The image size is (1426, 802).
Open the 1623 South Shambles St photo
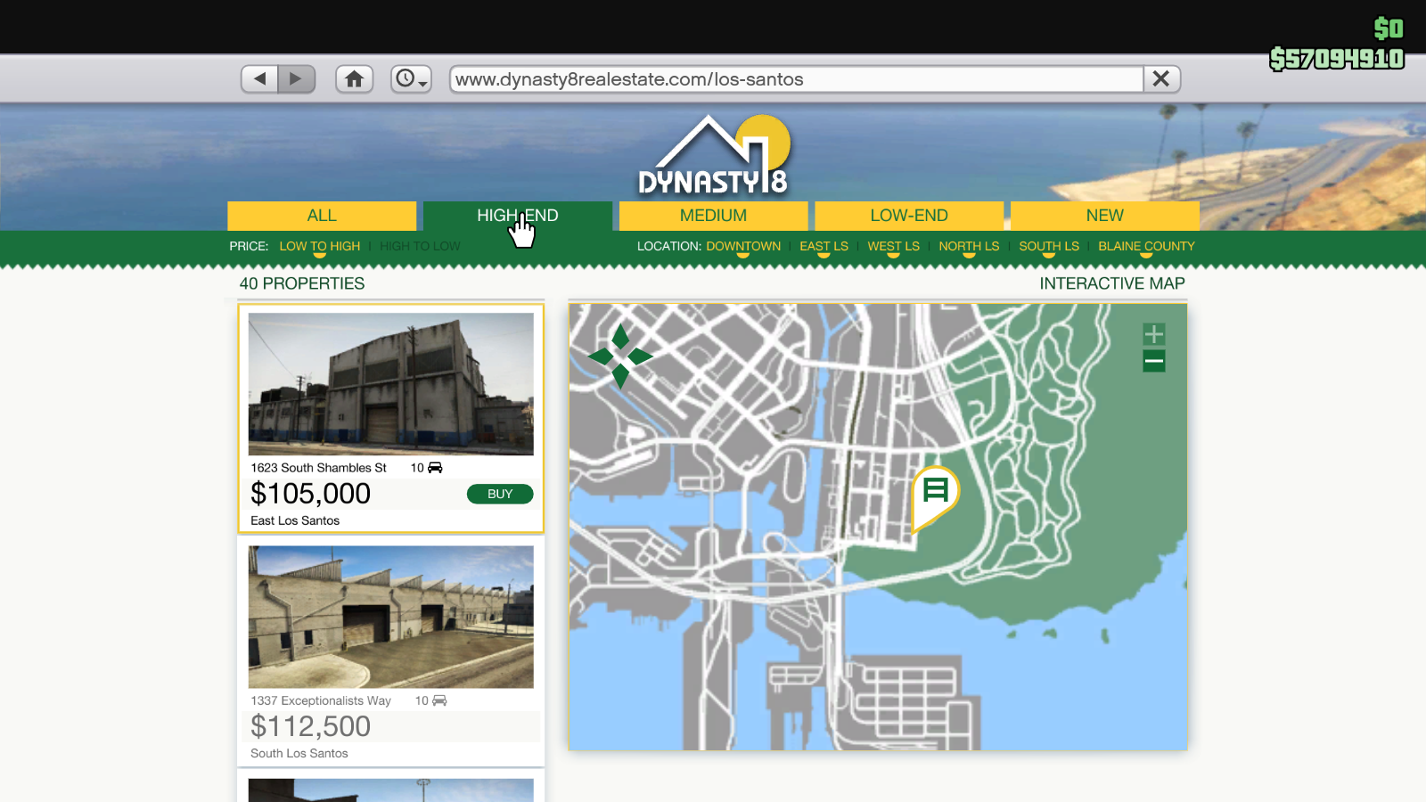391,384
